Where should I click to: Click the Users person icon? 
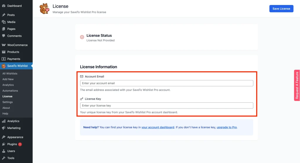(x=4, y=151)
